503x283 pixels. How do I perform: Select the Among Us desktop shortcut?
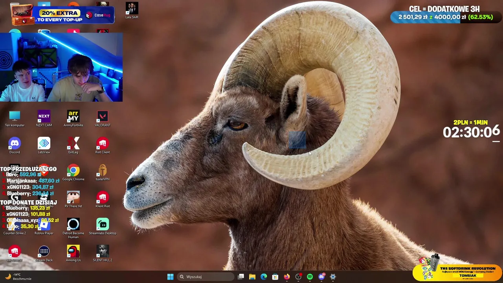pyautogui.click(x=73, y=254)
